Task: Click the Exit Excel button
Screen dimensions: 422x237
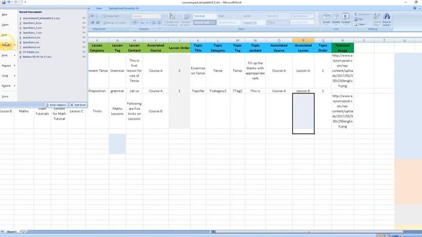Action: [78, 105]
